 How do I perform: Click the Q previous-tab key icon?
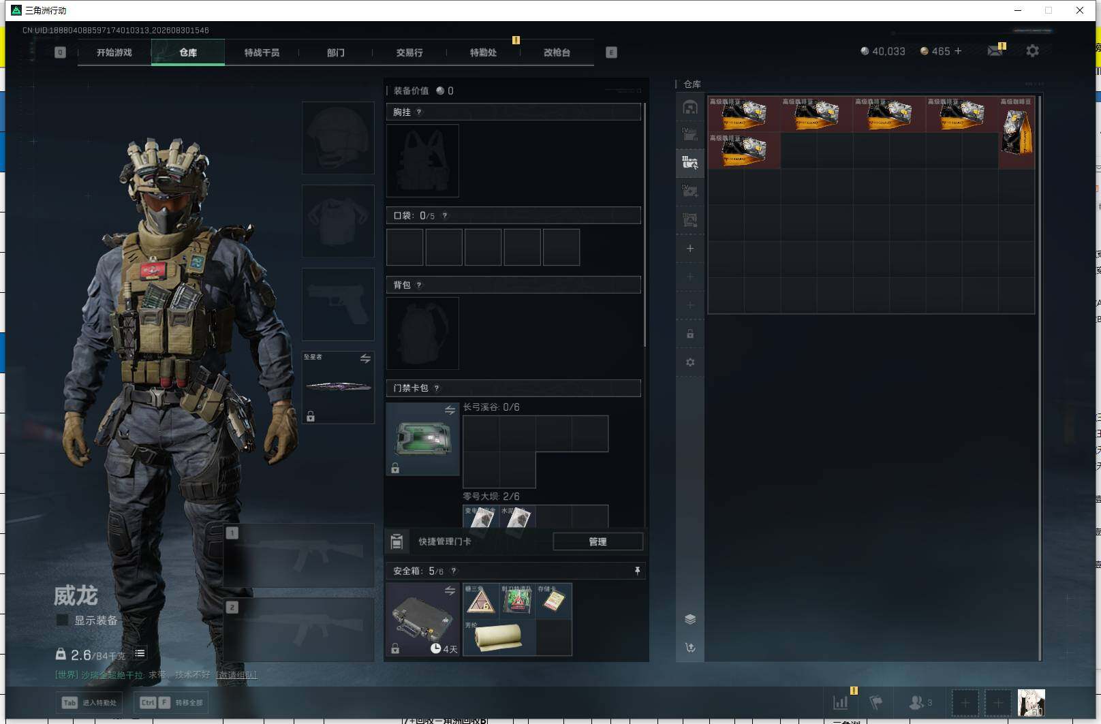60,52
